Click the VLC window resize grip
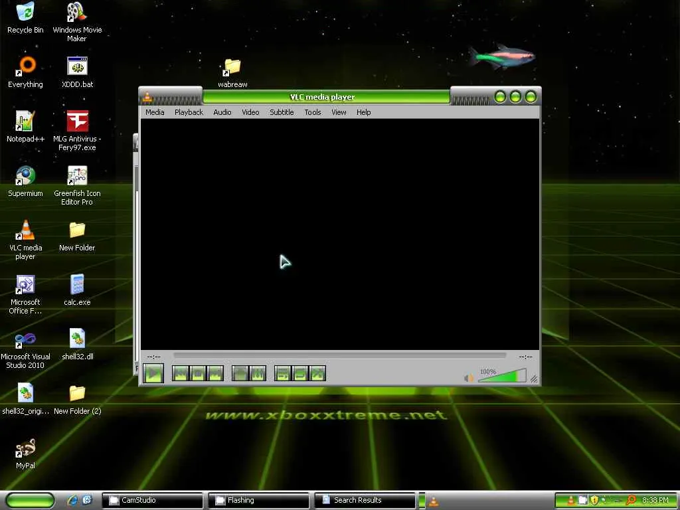Image resolution: width=680 pixels, height=510 pixels. 534,379
